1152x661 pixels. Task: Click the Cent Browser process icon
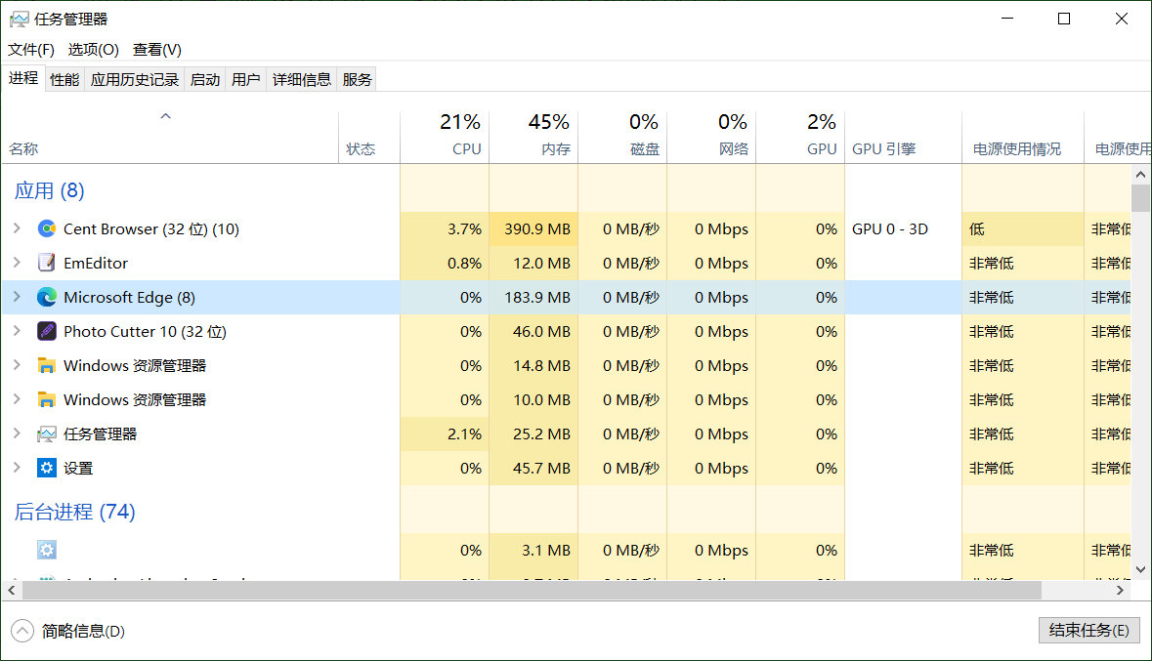point(47,228)
